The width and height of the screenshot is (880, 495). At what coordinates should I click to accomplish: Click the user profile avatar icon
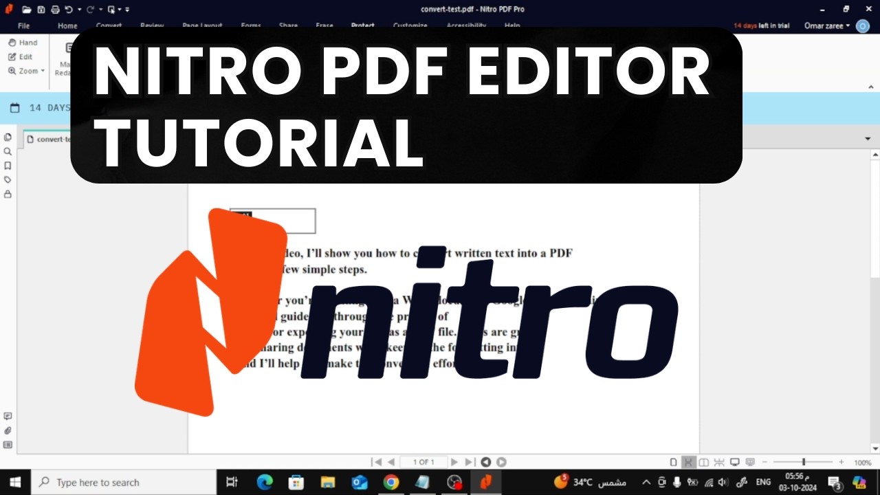pyautogui.click(x=863, y=25)
